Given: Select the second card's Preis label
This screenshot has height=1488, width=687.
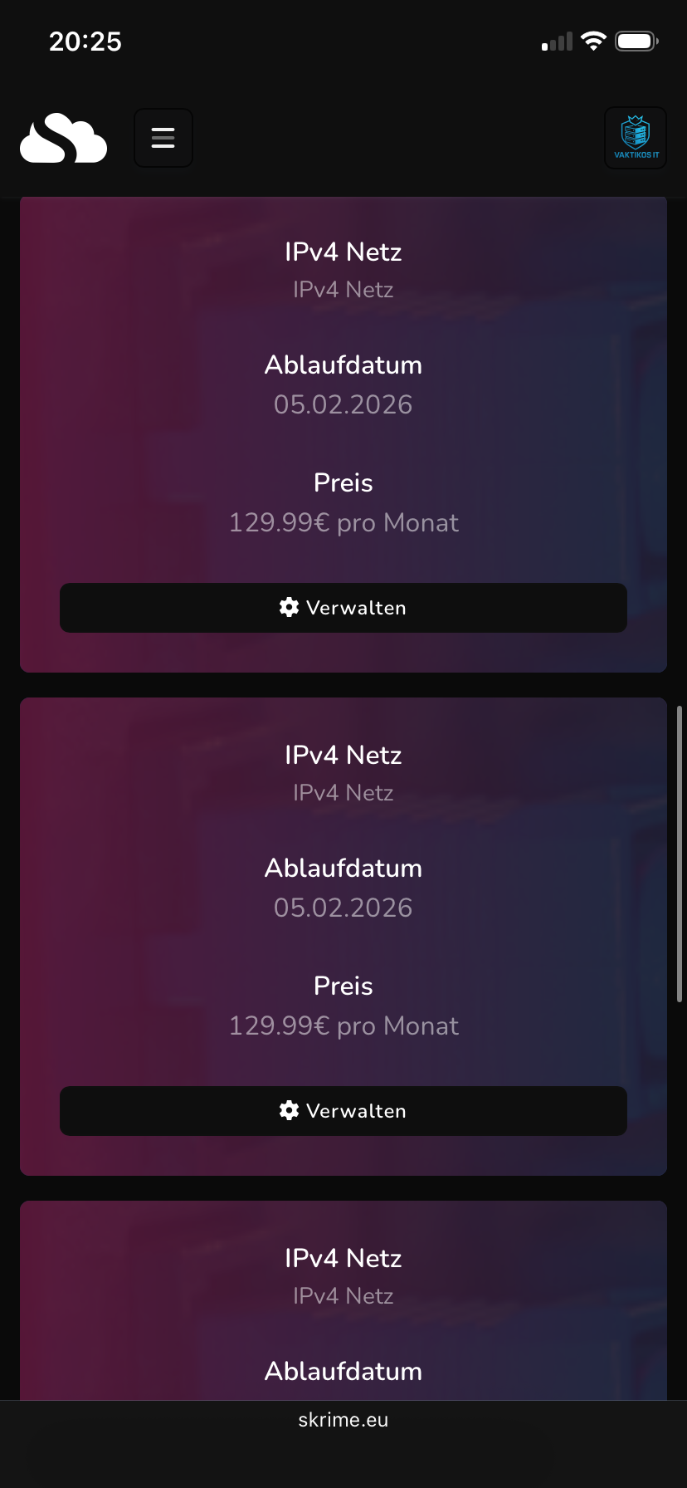Looking at the screenshot, I should (x=343, y=986).
